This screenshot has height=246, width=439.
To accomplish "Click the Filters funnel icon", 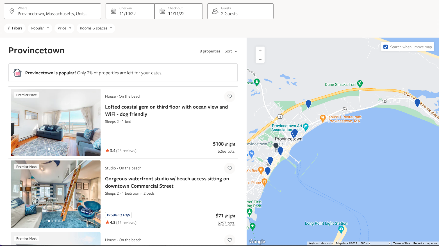I will click(x=9, y=28).
